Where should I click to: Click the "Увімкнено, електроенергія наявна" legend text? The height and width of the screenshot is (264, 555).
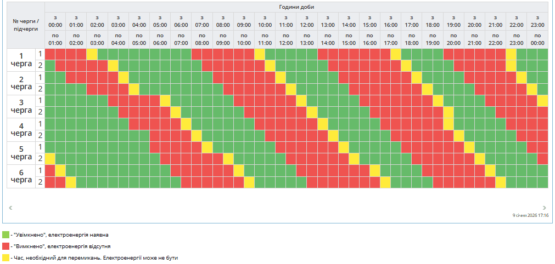point(61,234)
